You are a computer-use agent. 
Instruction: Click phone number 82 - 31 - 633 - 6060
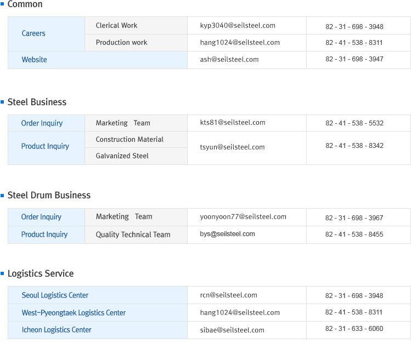click(354, 329)
